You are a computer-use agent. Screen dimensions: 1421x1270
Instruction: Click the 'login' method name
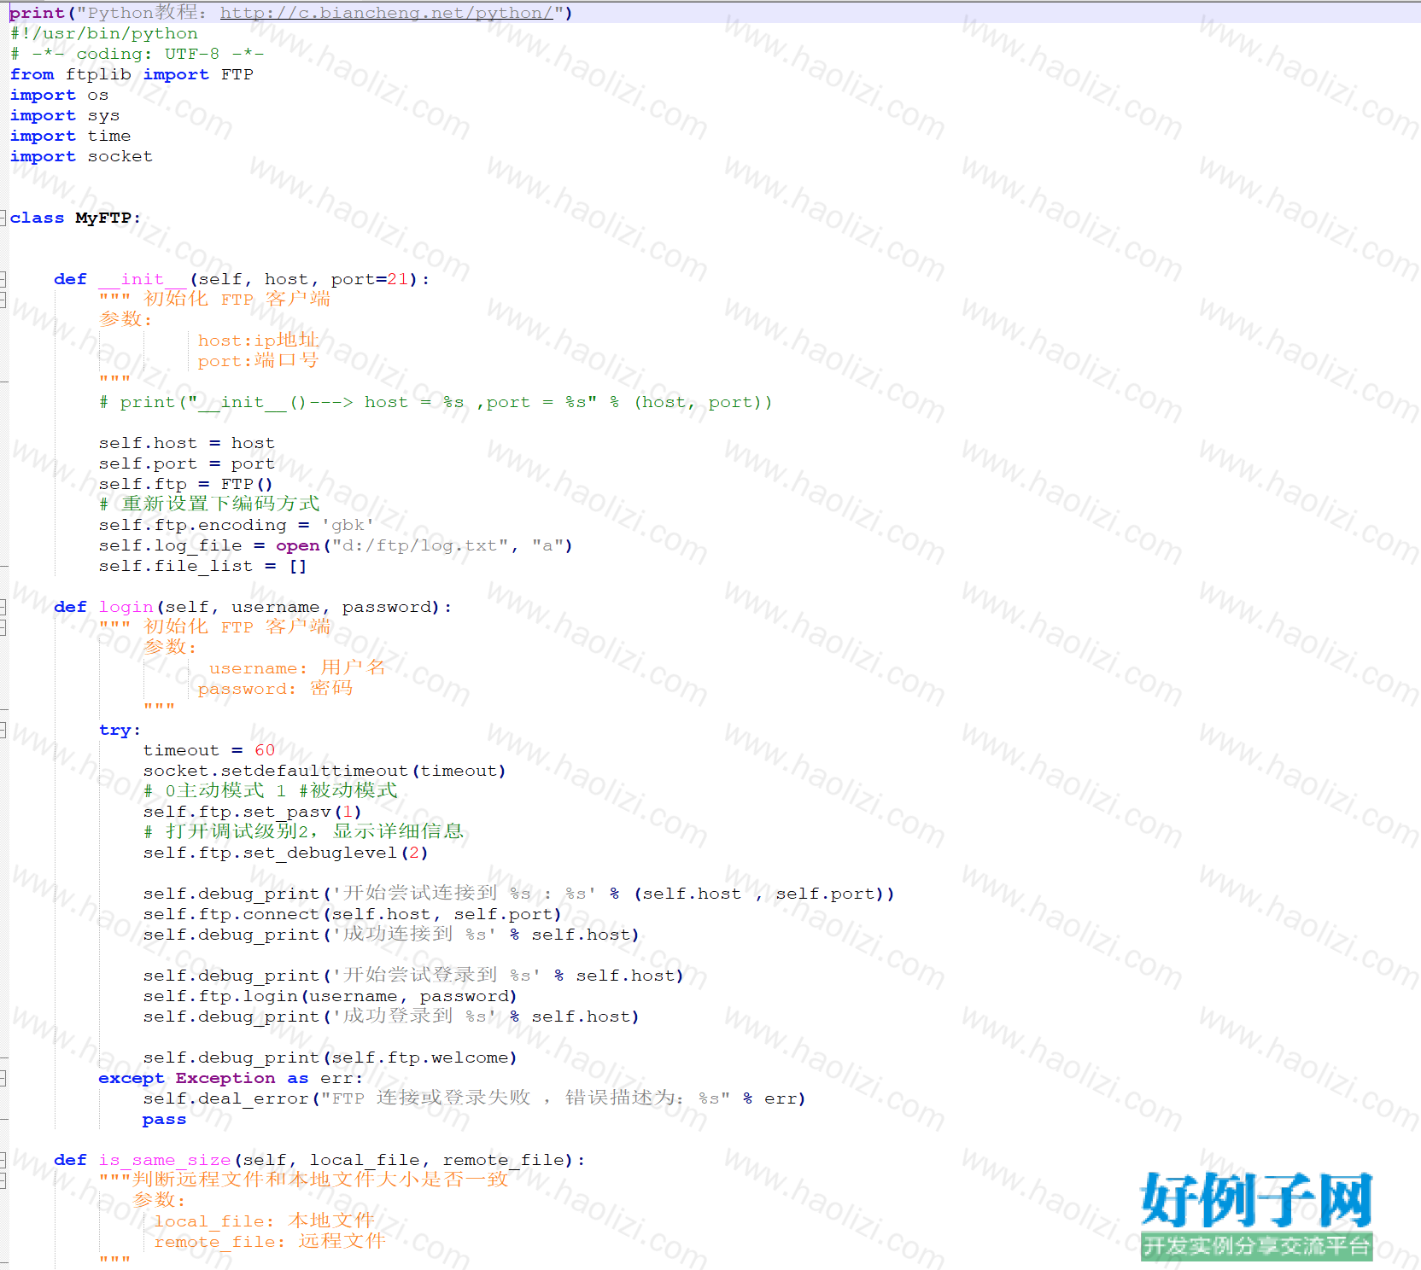pyautogui.click(x=126, y=607)
